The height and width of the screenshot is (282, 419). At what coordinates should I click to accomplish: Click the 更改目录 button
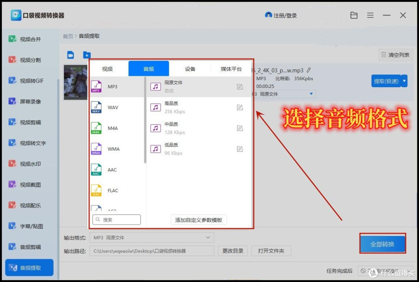[233, 251]
